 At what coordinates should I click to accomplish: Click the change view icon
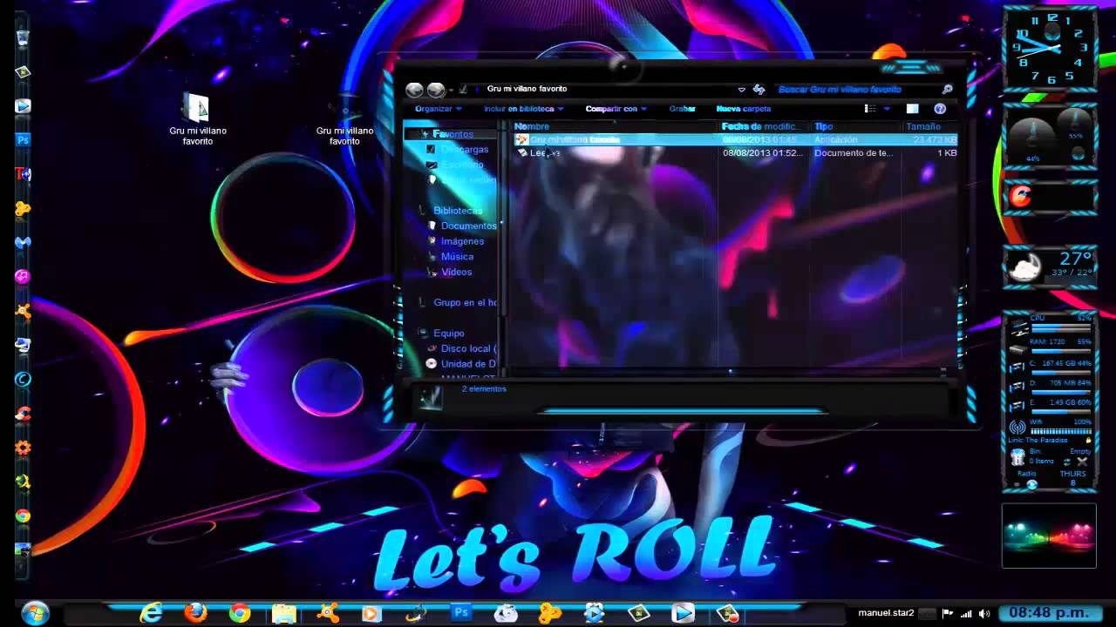[870, 109]
